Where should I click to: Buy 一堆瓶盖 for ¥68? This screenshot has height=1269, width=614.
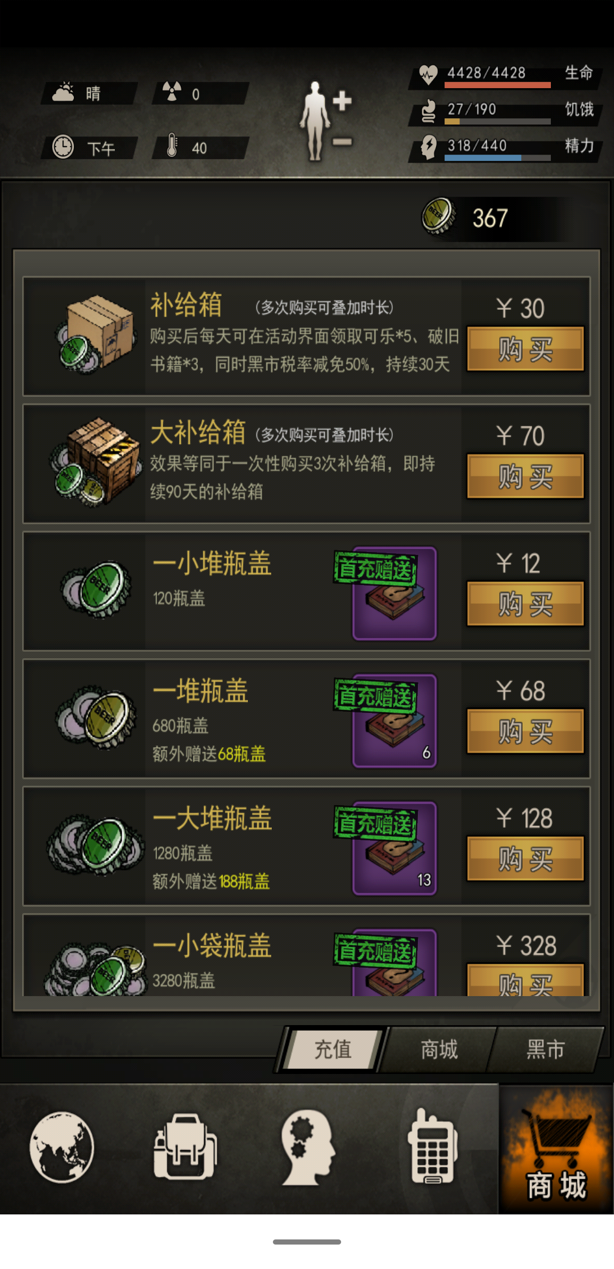tap(525, 731)
